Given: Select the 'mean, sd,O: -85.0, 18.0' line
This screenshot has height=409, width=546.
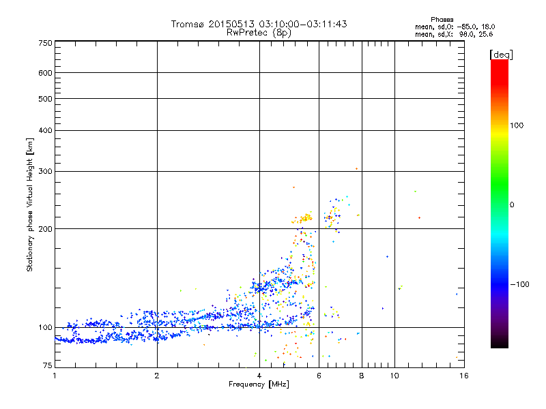Looking at the screenshot, I should coord(455,27).
